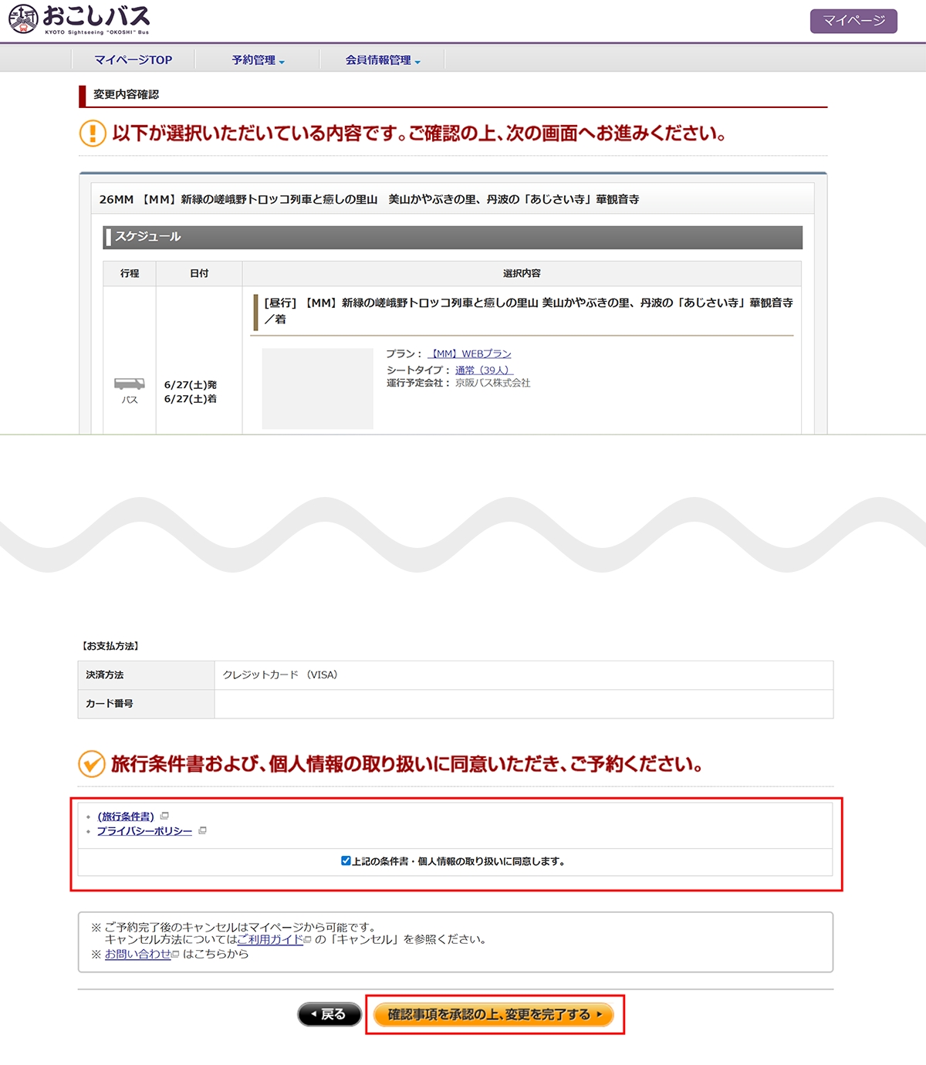The width and height of the screenshot is (926, 1065).
Task: Click 選択内容 column header
Action: (x=522, y=273)
